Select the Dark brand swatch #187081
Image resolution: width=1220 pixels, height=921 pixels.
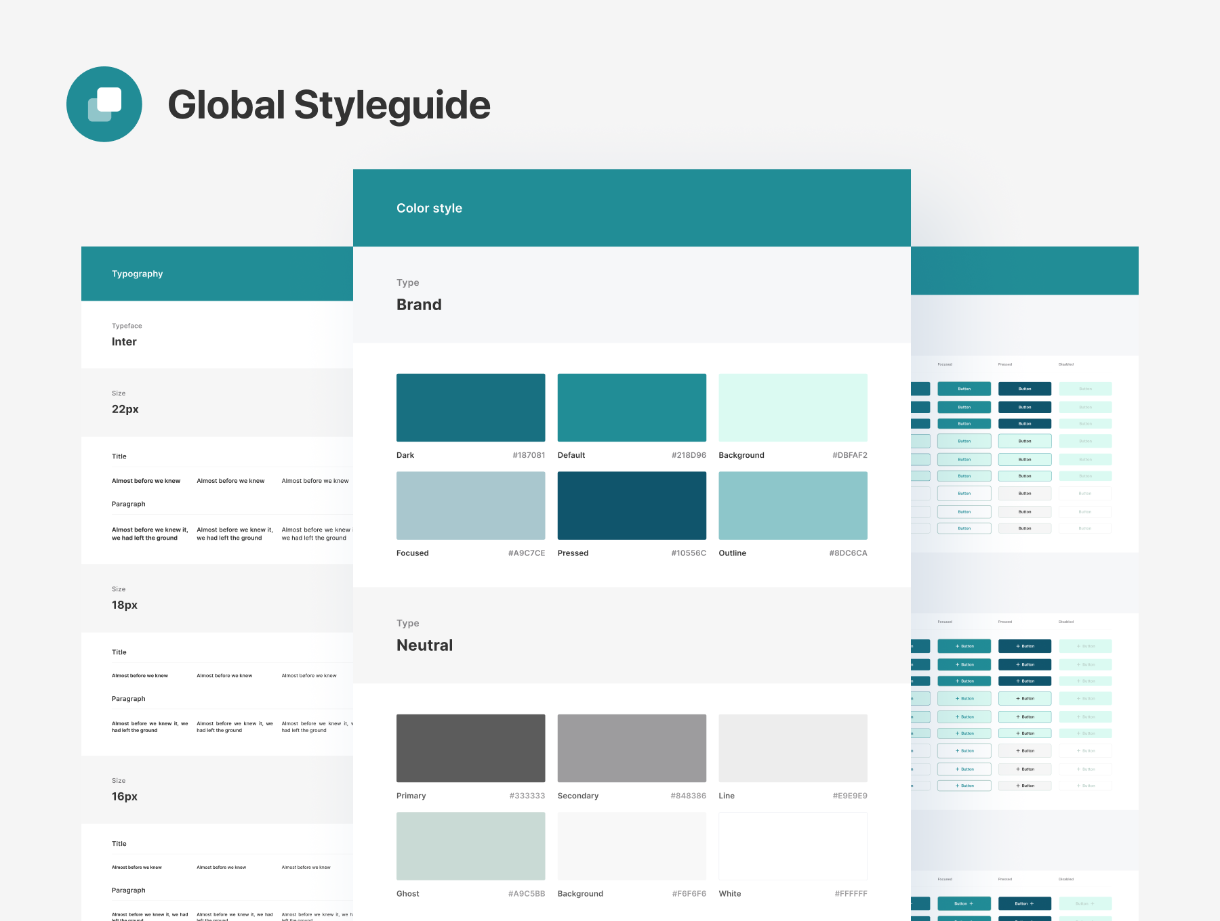470,408
